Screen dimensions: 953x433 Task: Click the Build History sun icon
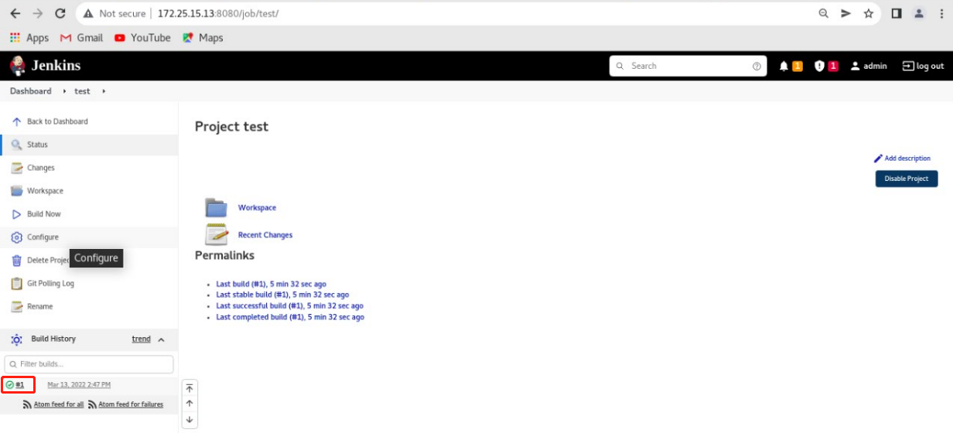tap(16, 339)
